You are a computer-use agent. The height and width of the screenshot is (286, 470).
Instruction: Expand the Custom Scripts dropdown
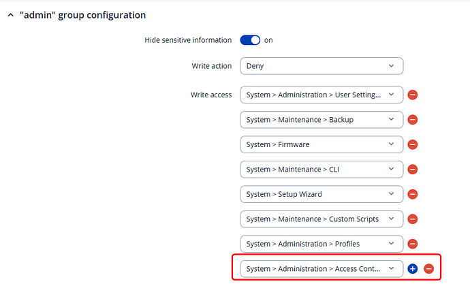point(322,219)
